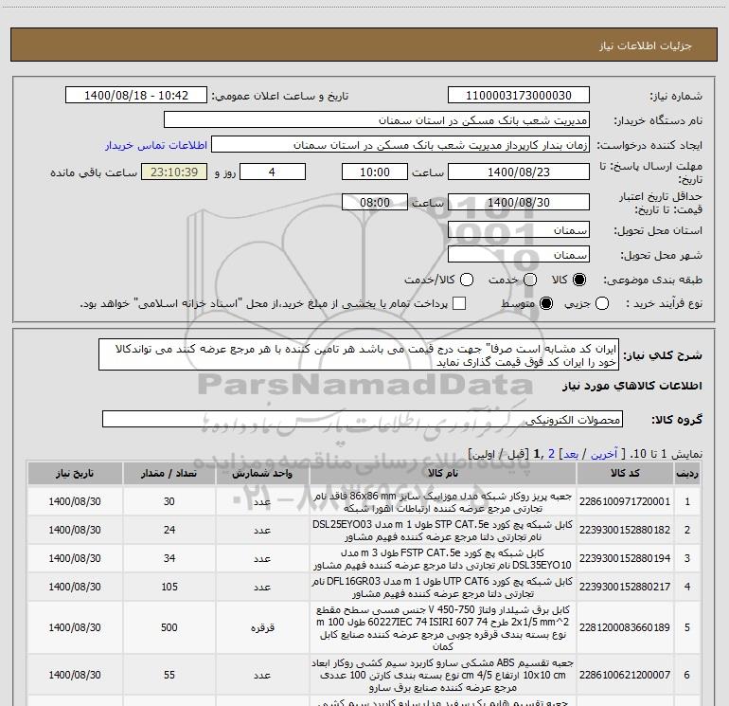Open page 2 of the items list

551,454
